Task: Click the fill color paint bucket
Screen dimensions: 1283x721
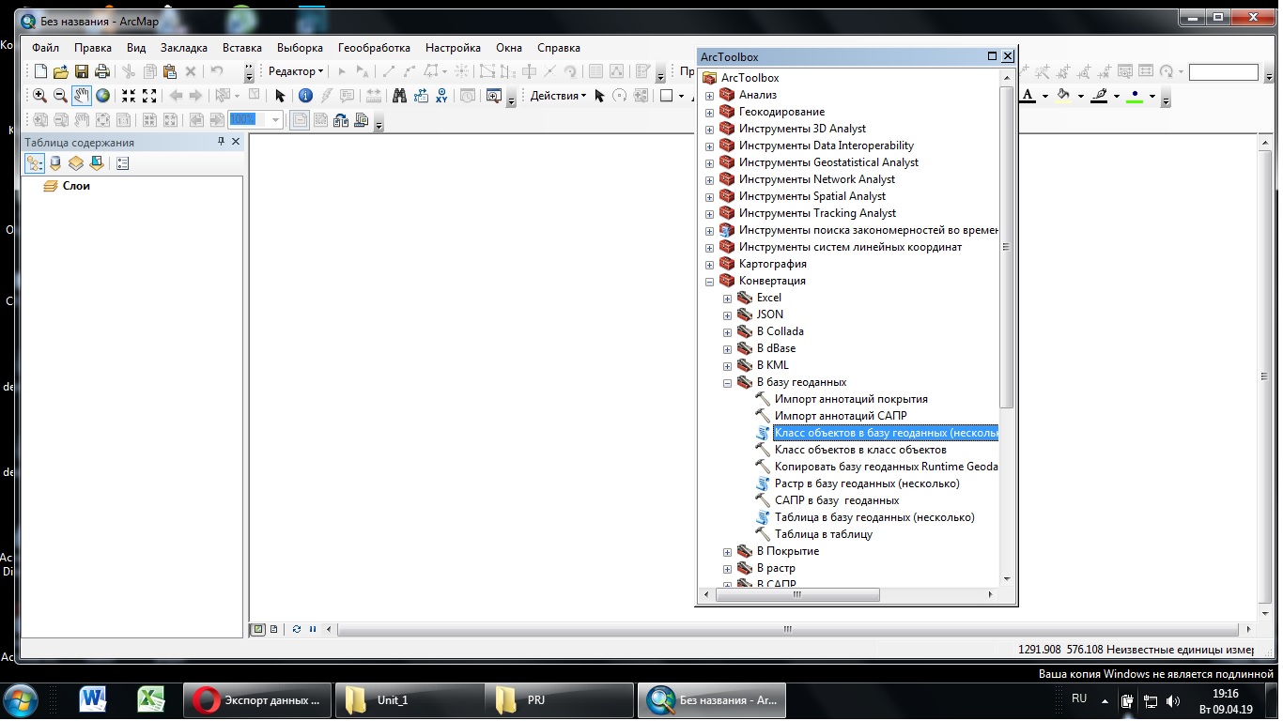Action: point(1063,96)
